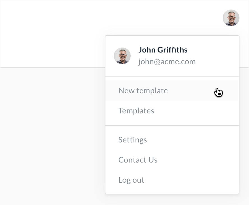This screenshot has height=205, width=249.
Task: Click the highlighted New template row
Action: coord(172,90)
